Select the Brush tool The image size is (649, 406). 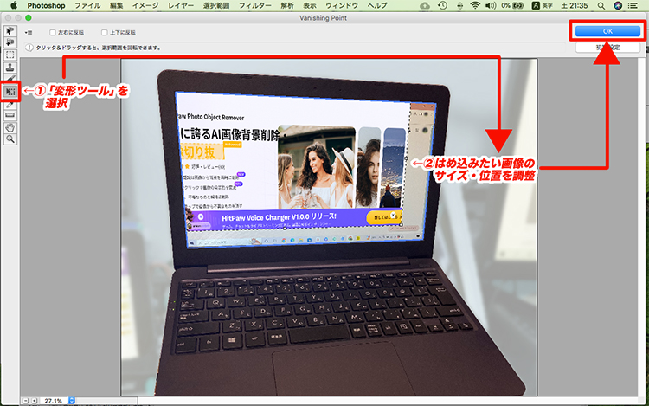pyautogui.click(x=10, y=79)
